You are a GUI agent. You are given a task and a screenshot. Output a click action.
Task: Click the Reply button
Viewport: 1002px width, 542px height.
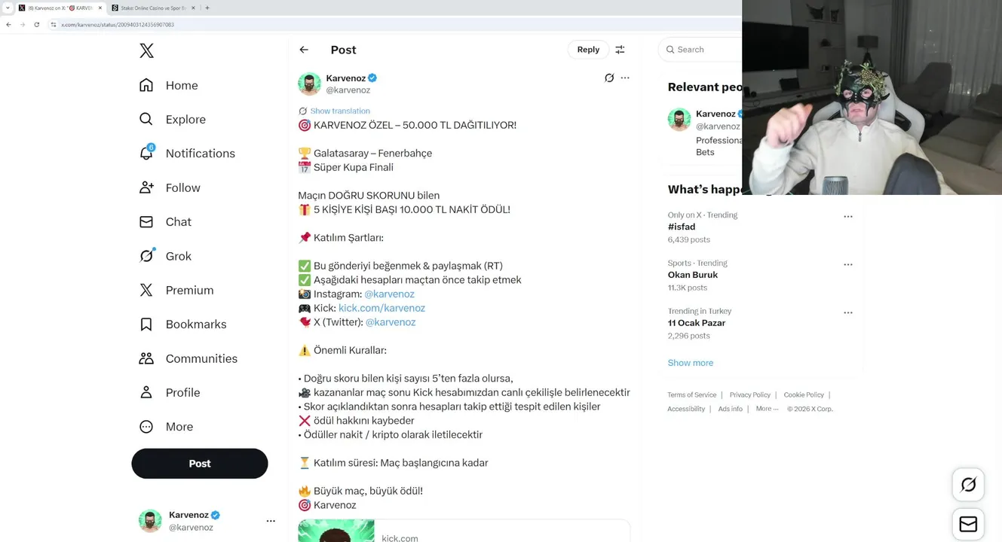(588, 50)
